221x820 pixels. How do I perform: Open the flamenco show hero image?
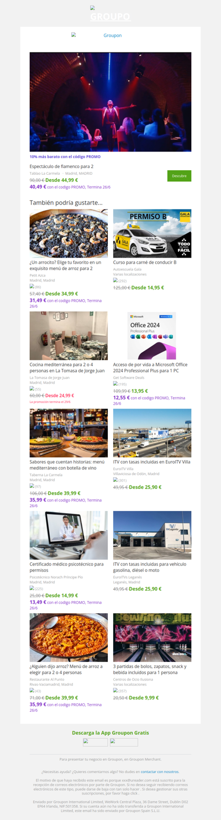click(110, 102)
